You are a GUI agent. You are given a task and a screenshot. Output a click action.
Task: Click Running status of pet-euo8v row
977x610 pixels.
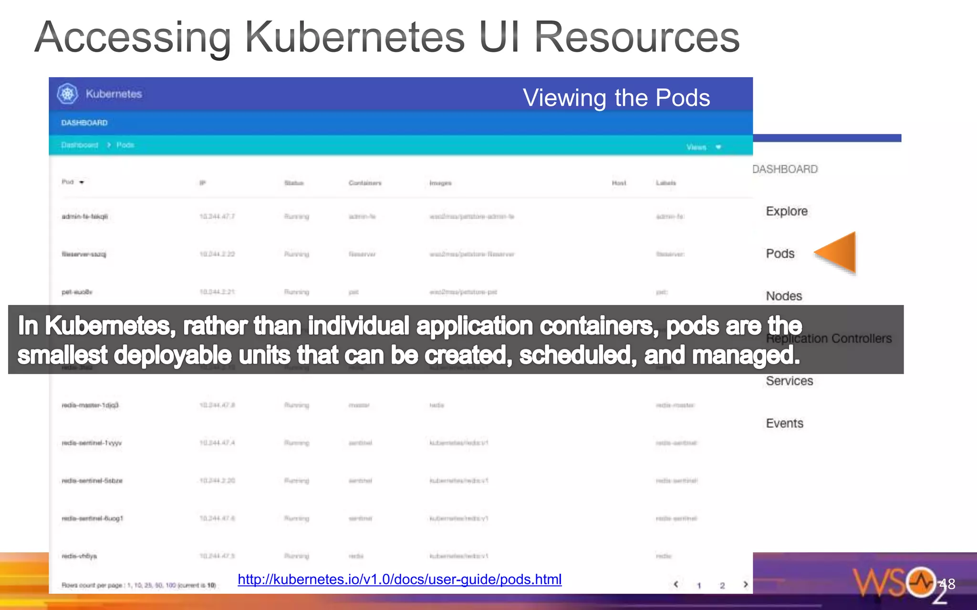[297, 292]
